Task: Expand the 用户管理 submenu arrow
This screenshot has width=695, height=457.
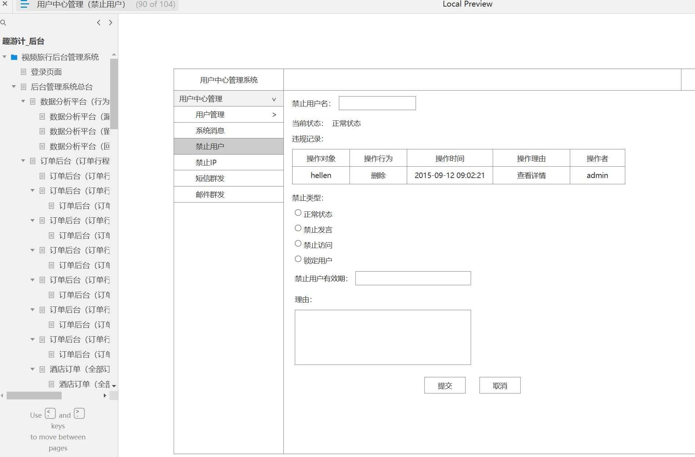Action: click(274, 114)
